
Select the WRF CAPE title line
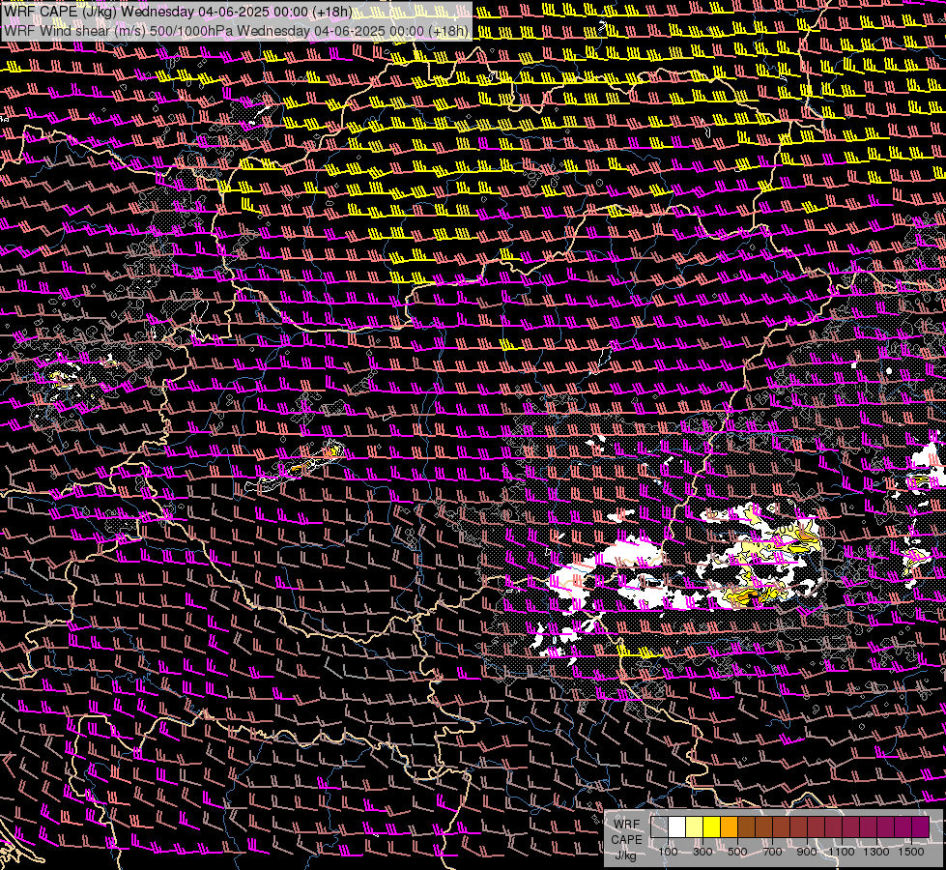(x=178, y=12)
